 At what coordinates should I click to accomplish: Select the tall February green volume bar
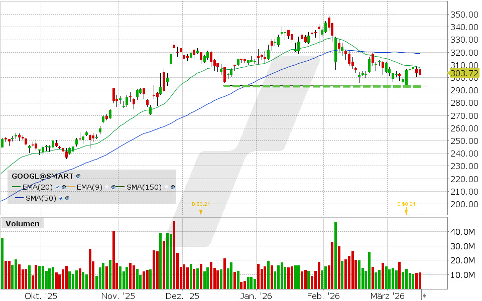[335, 251]
